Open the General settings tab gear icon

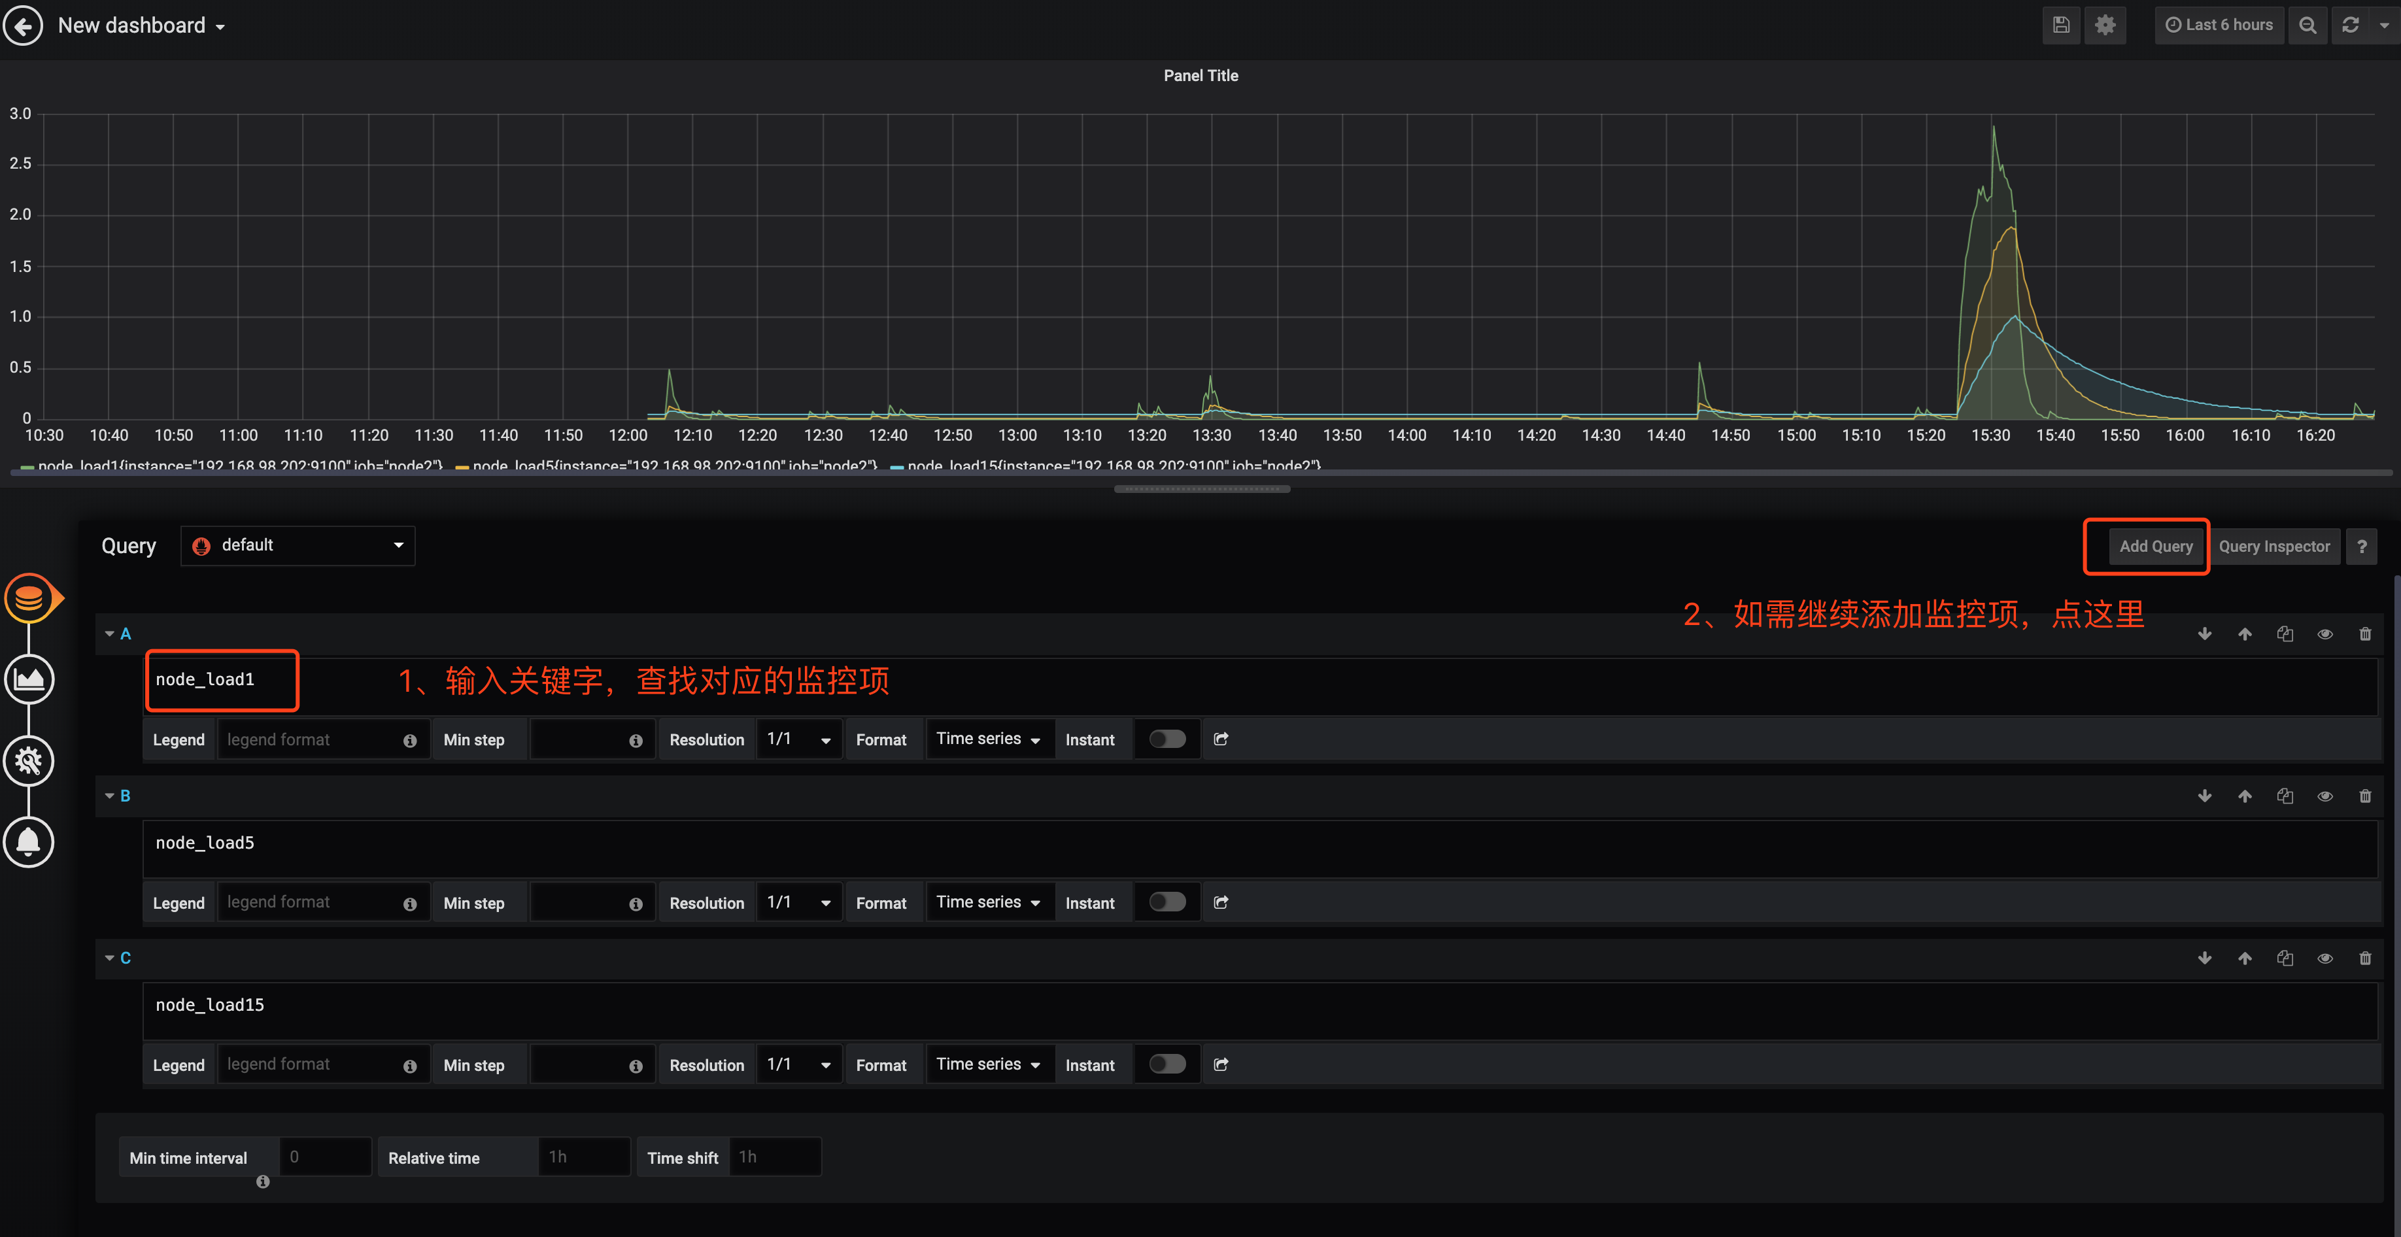click(x=30, y=760)
